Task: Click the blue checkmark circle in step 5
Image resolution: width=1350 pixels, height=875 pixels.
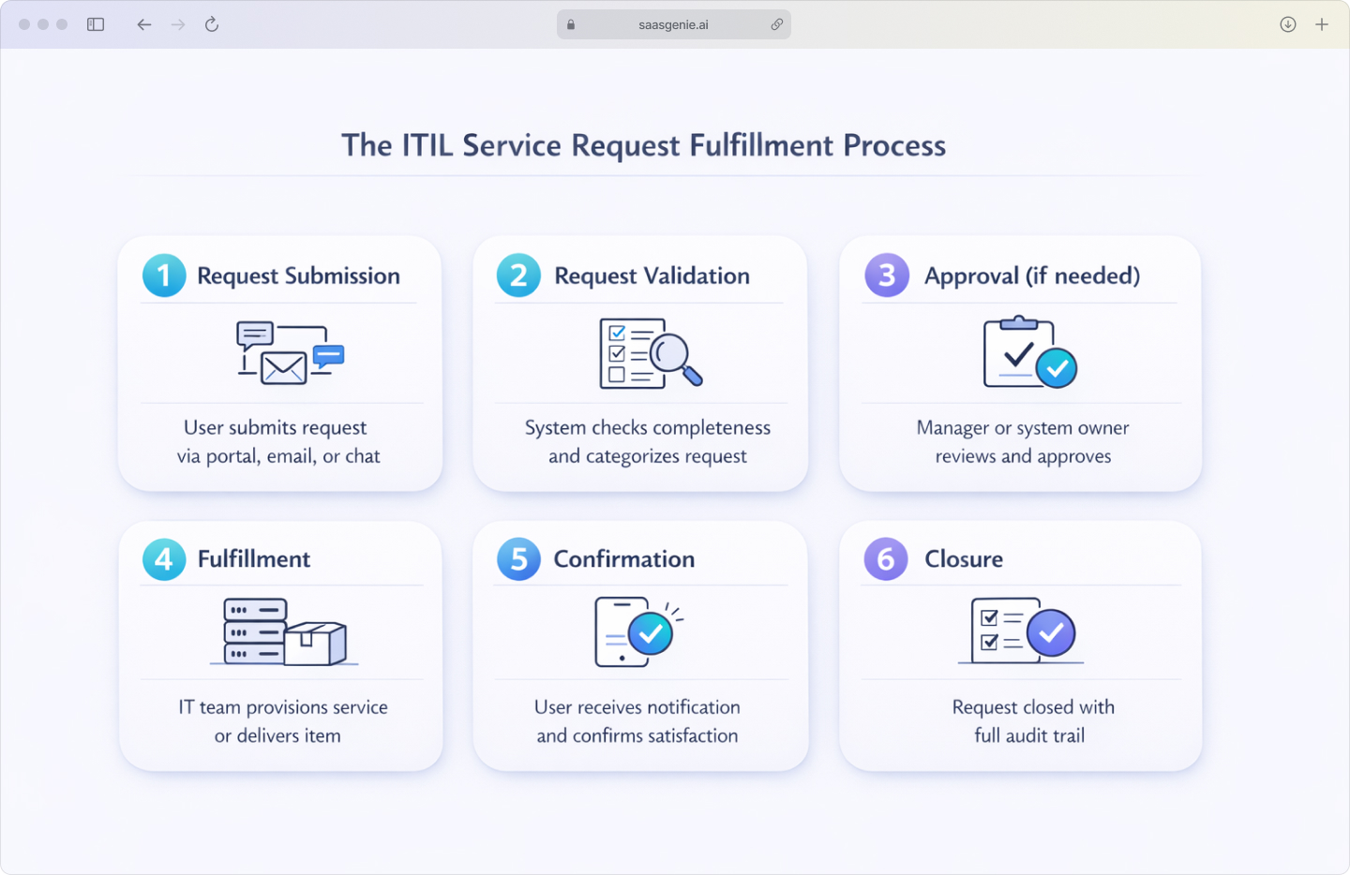Action: pos(652,634)
